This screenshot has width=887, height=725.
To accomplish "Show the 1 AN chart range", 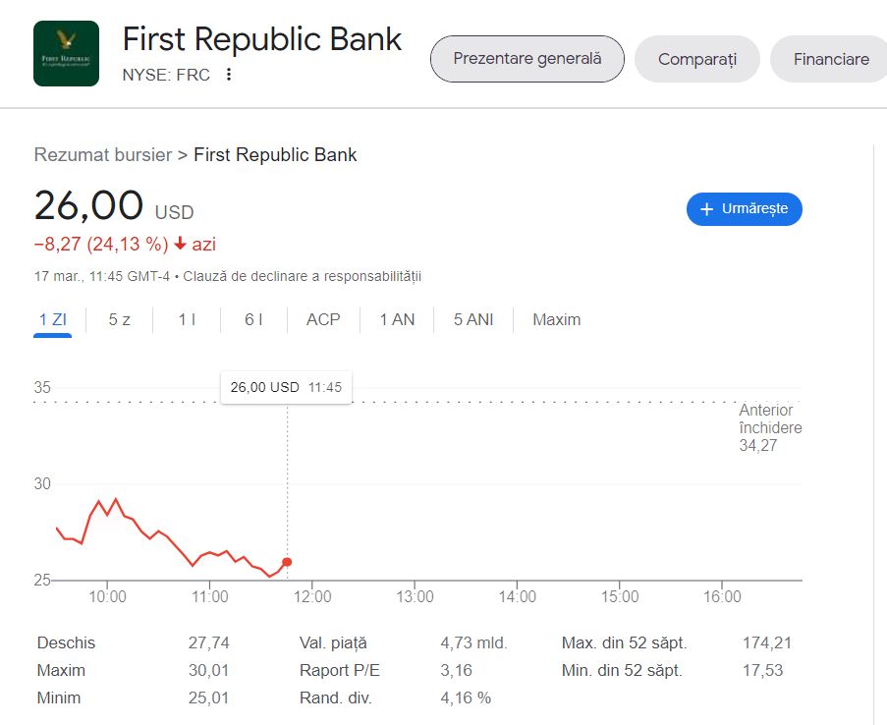I will coord(397,319).
